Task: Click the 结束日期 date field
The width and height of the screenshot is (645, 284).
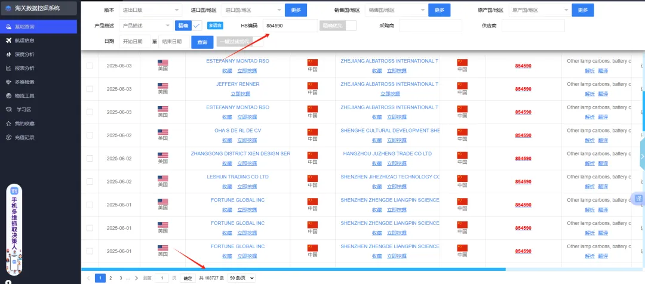Action: (x=174, y=42)
